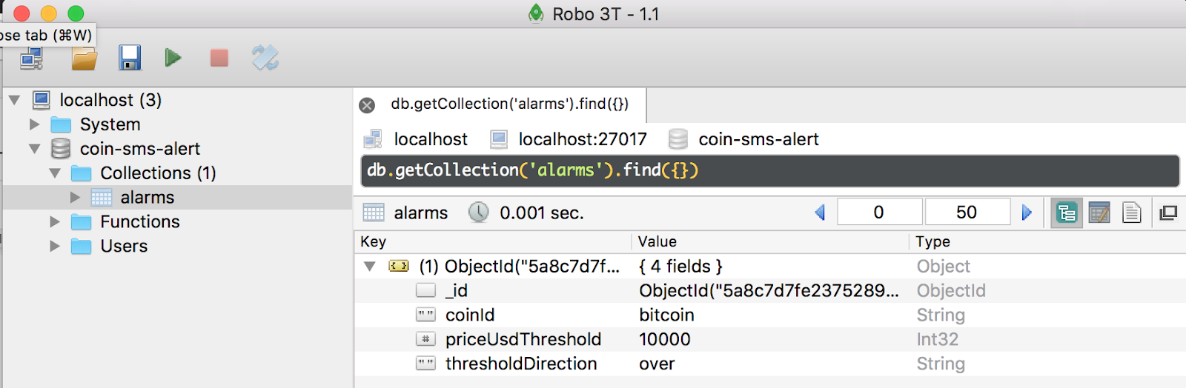Viewport: 1186px width, 388px height.
Task: Go to next page of results arrow
Action: 1027,213
